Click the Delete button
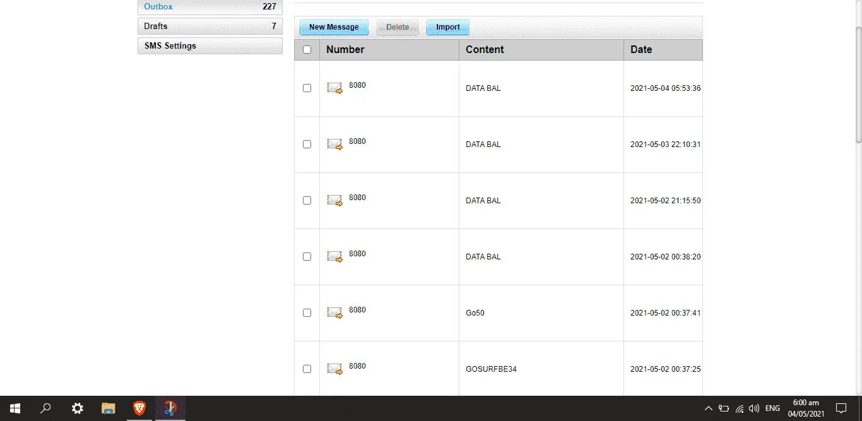This screenshot has width=862, height=421. pyautogui.click(x=398, y=27)
